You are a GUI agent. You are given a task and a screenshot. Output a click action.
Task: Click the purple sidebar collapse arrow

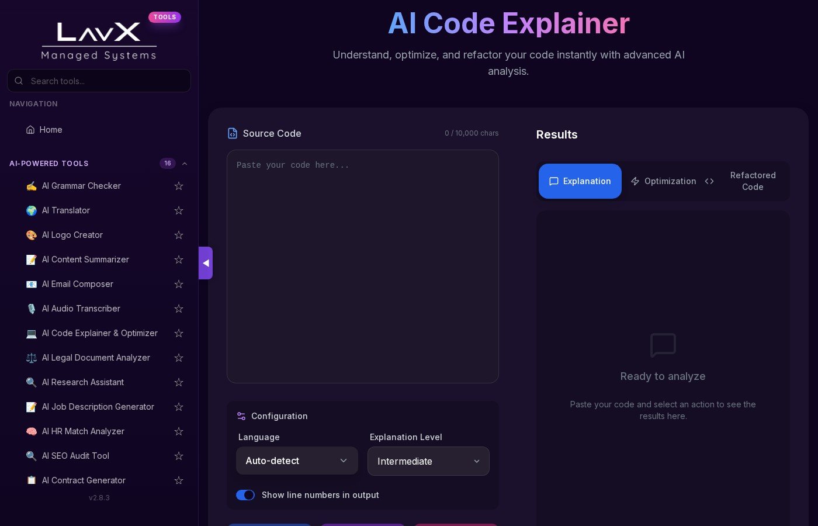[206, 263]
